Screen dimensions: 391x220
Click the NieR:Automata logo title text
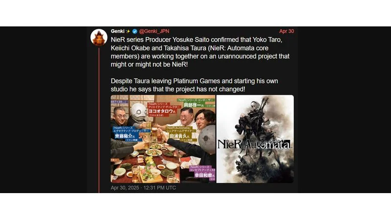tap(254, 144)
